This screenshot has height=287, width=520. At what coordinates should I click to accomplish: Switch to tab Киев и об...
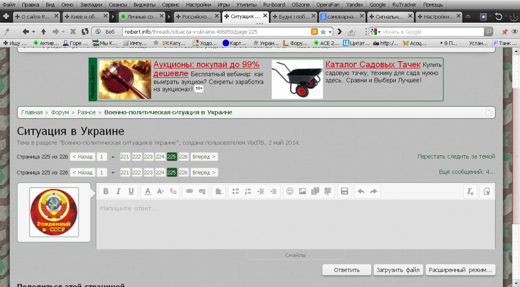(x=85, y=16)
